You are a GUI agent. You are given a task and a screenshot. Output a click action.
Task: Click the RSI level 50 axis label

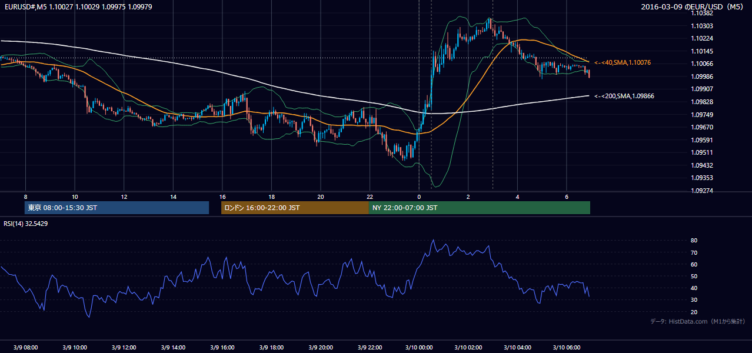click(x=694, y=276)
